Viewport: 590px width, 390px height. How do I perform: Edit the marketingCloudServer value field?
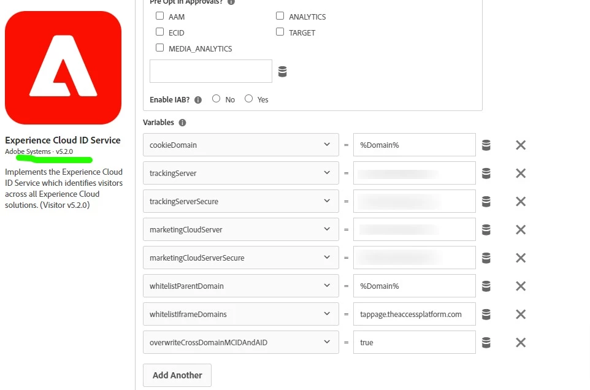tap(414, 229)
